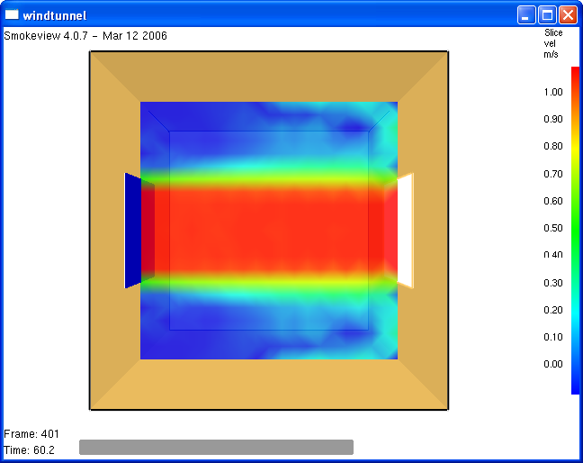The width and height of the screenshot is (583, 463).
Task: Click the 0.20 label beside the colorbar
Action: [x=553, y=310]
